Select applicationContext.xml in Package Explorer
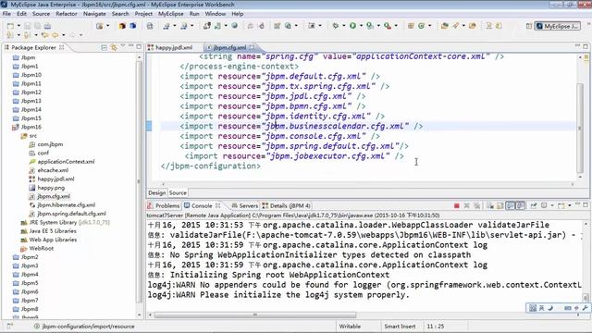The image size is (592, 333). point(66,162)
